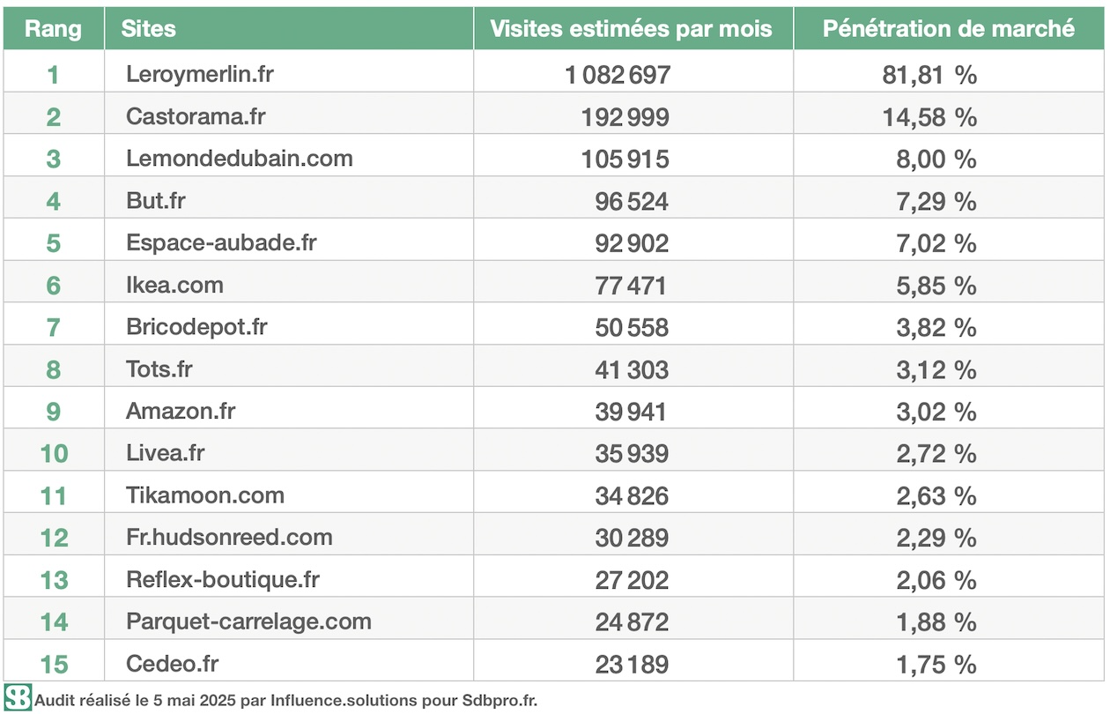
Task: Select the Tikamoon.com site entry
Action: click(205, 495)
